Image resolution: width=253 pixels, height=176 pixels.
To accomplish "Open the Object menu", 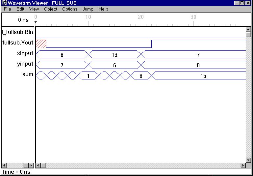I will pyautogui.click(x=50, y=9).
